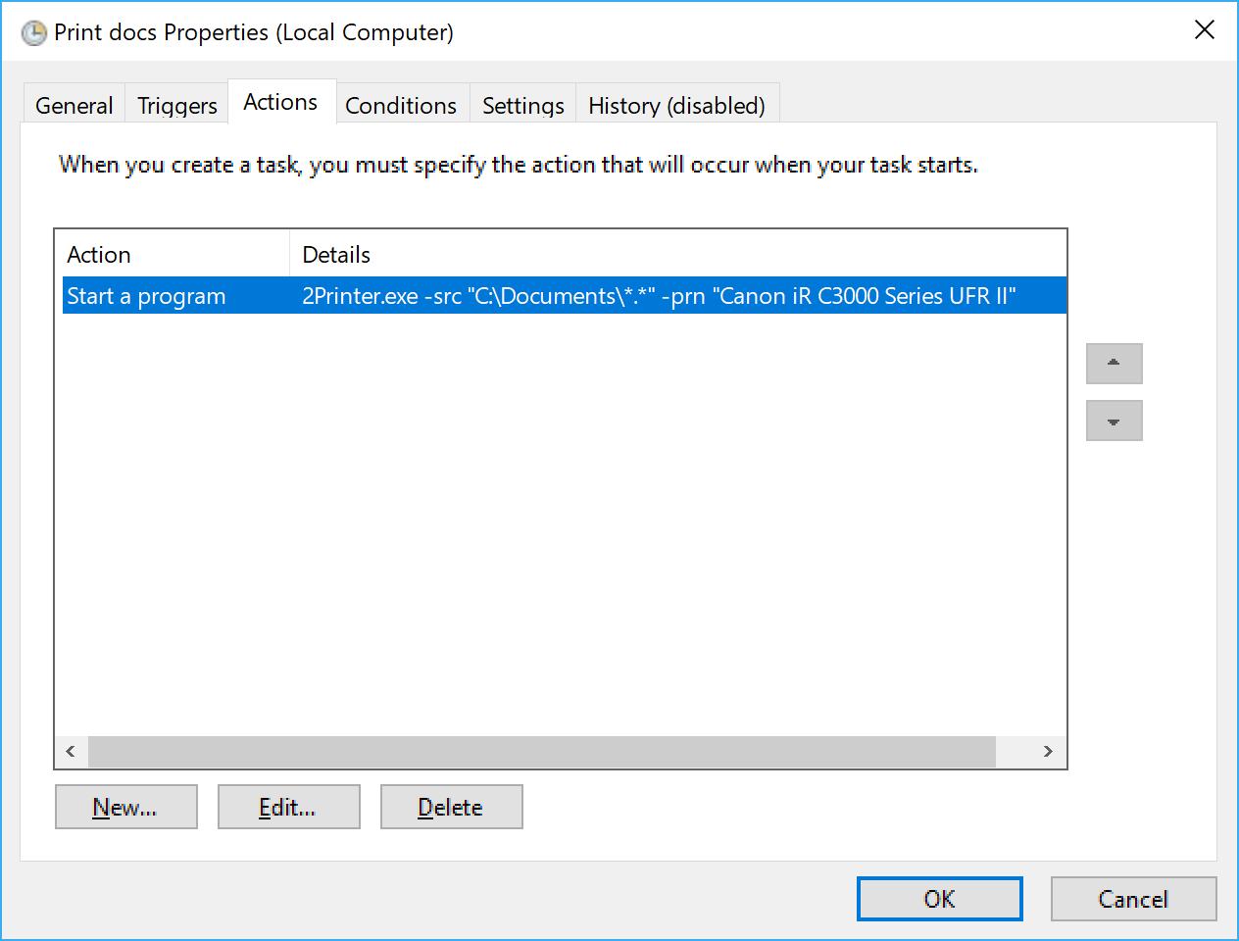Click the right scroll arrow of horizontal scrollbar

[1048, 752]
